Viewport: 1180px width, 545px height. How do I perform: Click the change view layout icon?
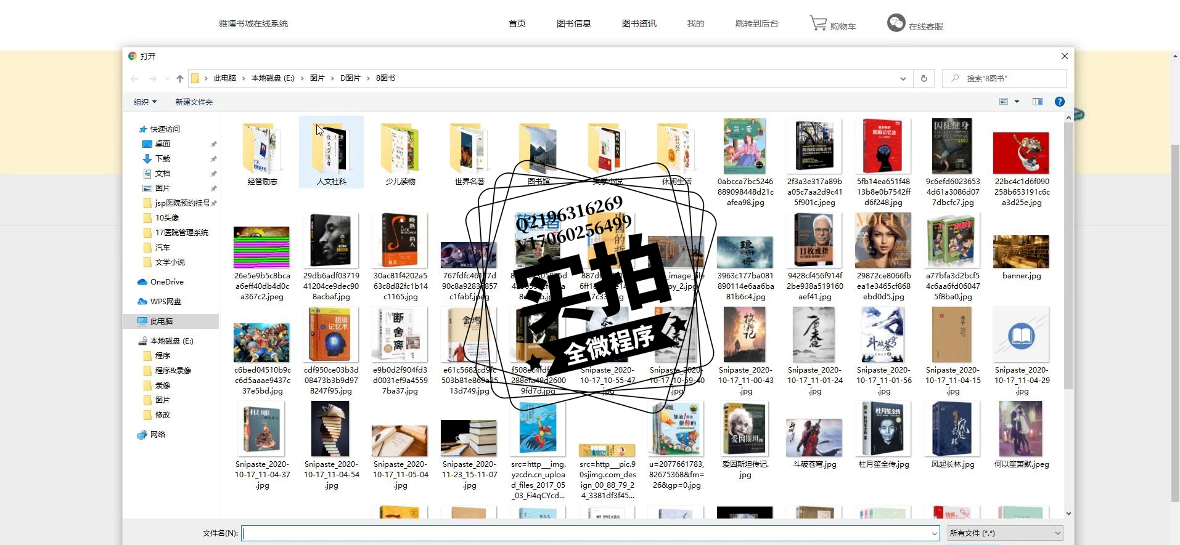click(x=1004, y=102)
